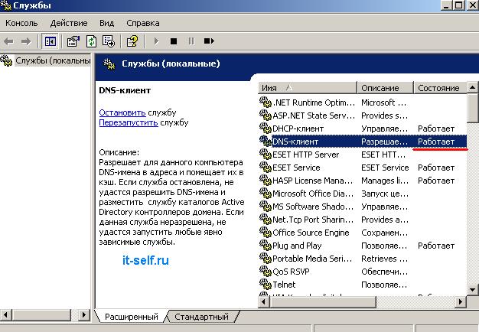Viewport: 479px width, 332px height.
Task: Toggle the console tree pane icon
Action: 50,41
